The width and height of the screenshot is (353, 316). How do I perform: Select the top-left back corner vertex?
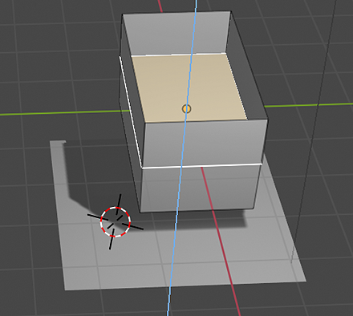pos(122,14)
